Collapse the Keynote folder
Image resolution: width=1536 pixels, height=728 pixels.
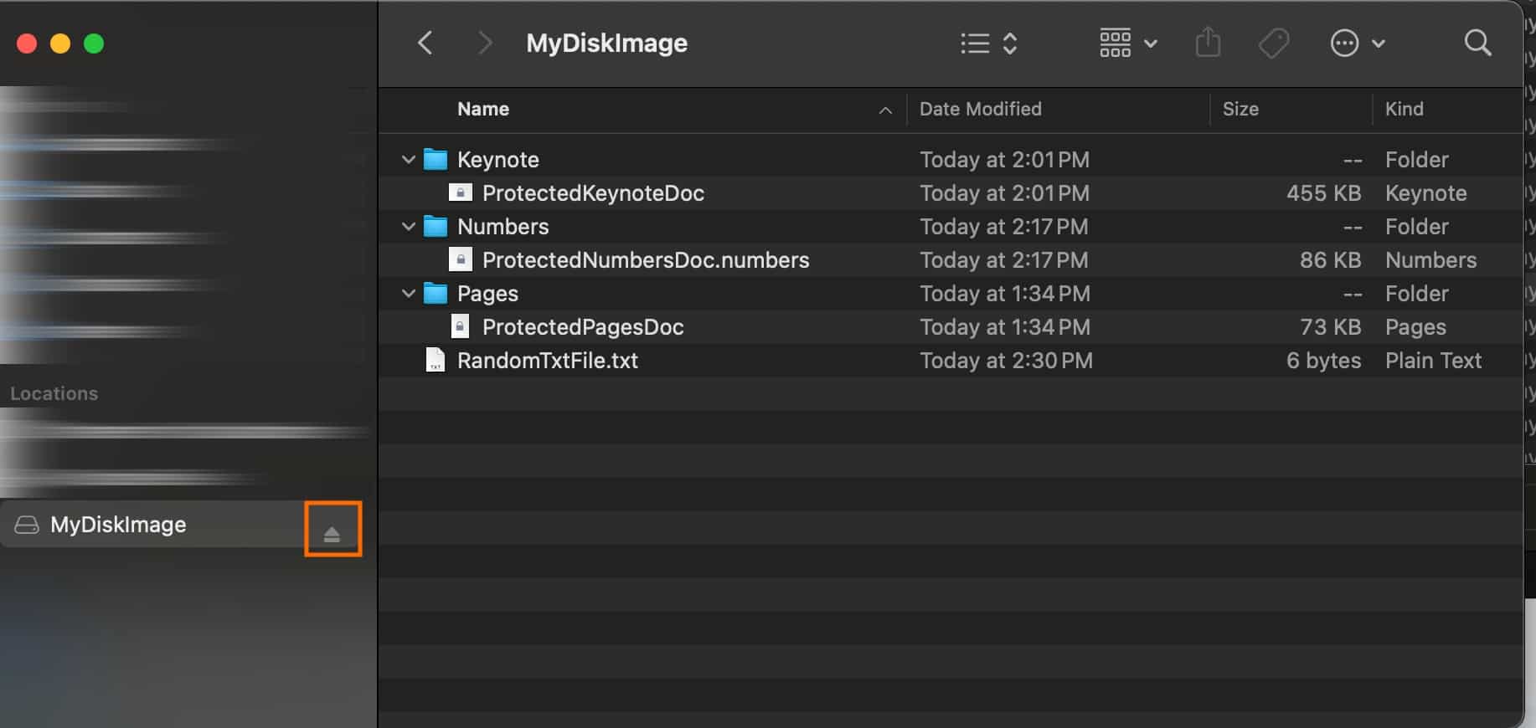[x=409, y=159]
